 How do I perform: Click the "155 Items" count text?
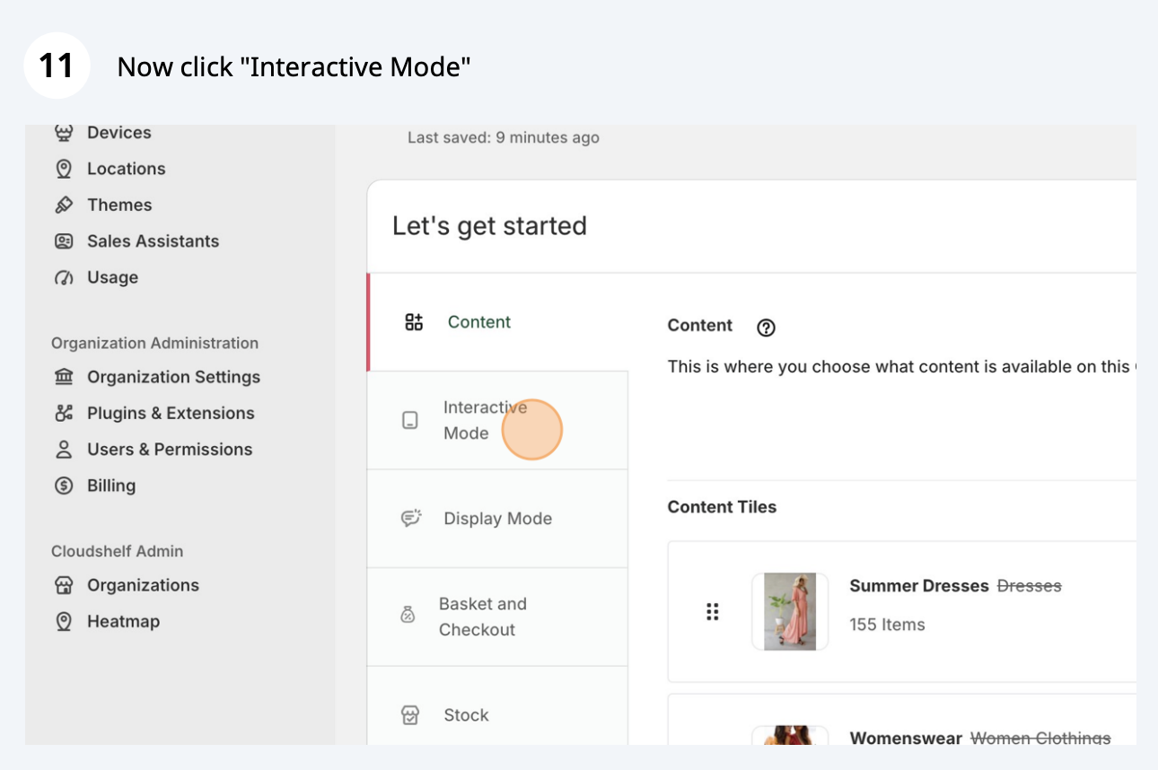point(887,625)
